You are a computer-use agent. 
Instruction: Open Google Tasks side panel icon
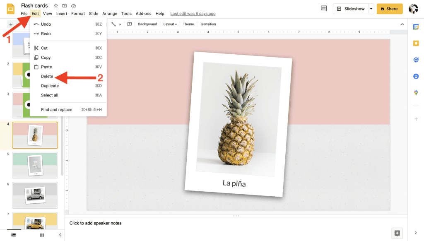point(416,60)
